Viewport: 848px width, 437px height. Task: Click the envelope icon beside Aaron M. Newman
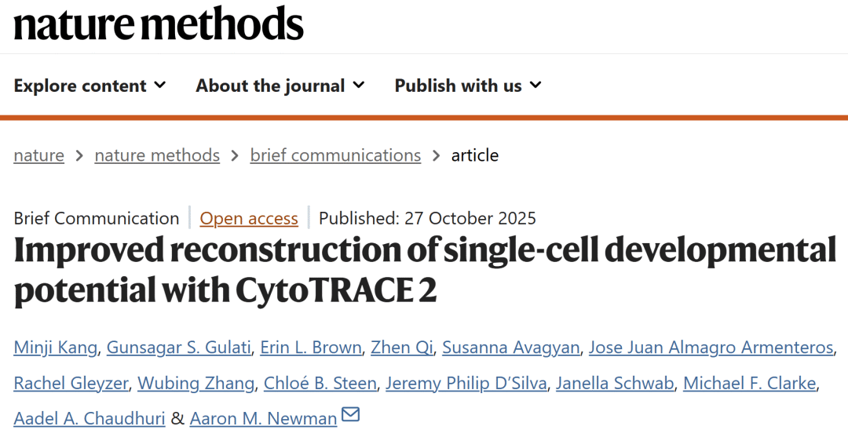tap(350, 414)
